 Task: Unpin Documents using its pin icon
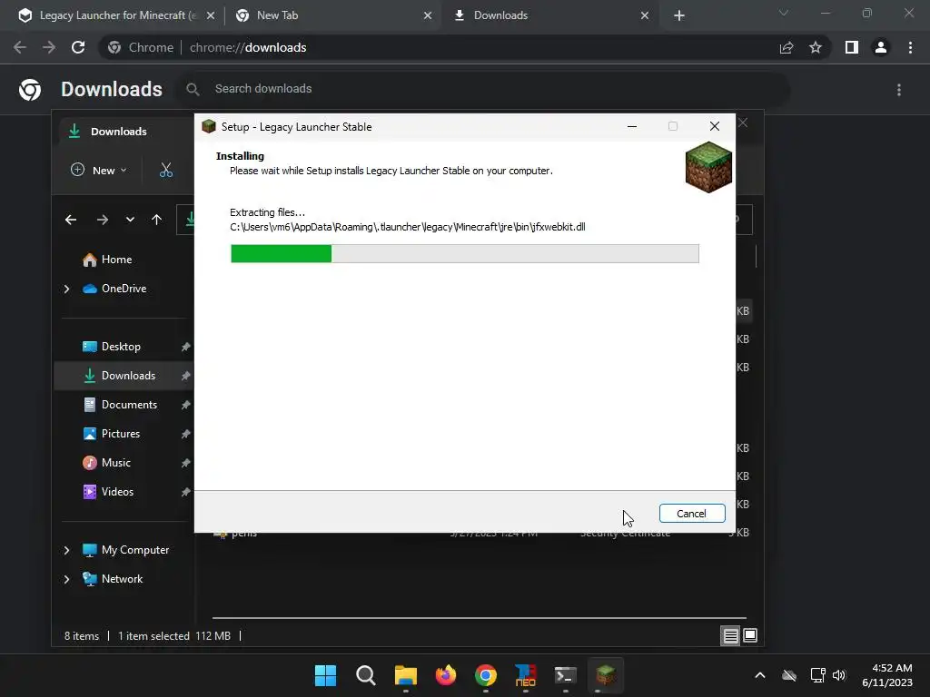[185, 405]
